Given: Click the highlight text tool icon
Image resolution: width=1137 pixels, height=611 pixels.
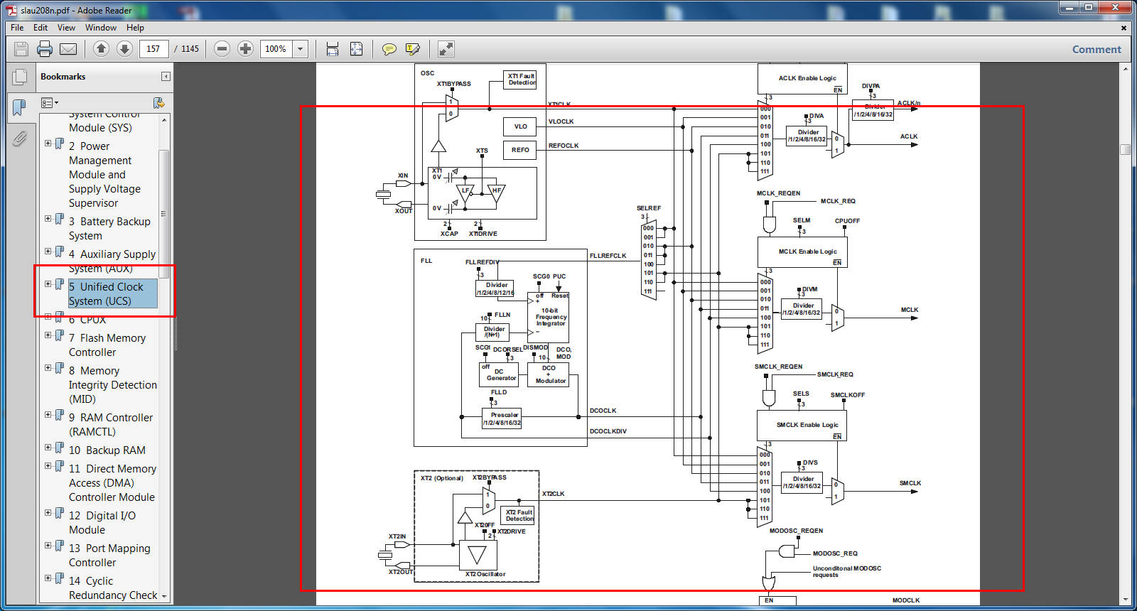Looking at the screenshot, I should click(412, 49).
